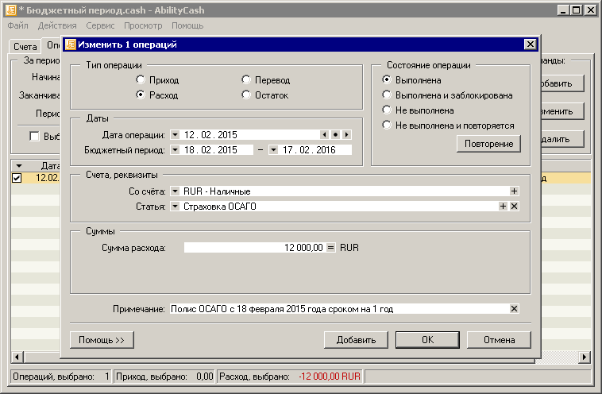Screen dimensions: 602x394
Task: Click plus icon beside RUR - Наличные account
Action: pyautogui.click(x=514, y=191)
